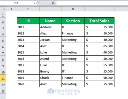Click the select all corner triangle
The width and height of the screenshot is (128, 99).
[3, 9]
